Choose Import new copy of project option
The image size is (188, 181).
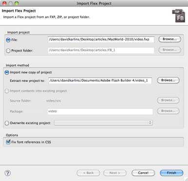tap(7, 72)
